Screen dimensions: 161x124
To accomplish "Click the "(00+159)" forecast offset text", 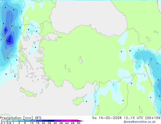I will [153, 118].
